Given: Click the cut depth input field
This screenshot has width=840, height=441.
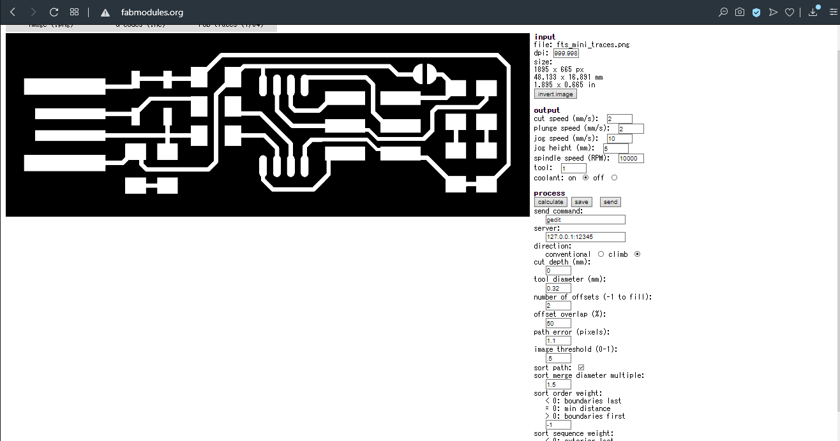Looking at the screenshot, I should click(559, 271).
